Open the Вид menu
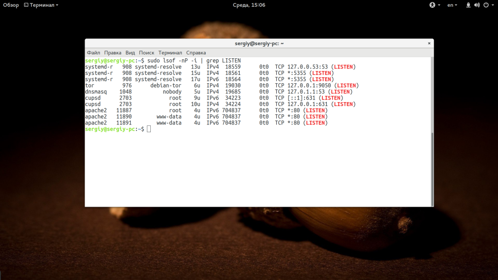498x280 pixels. pos(130,52)
